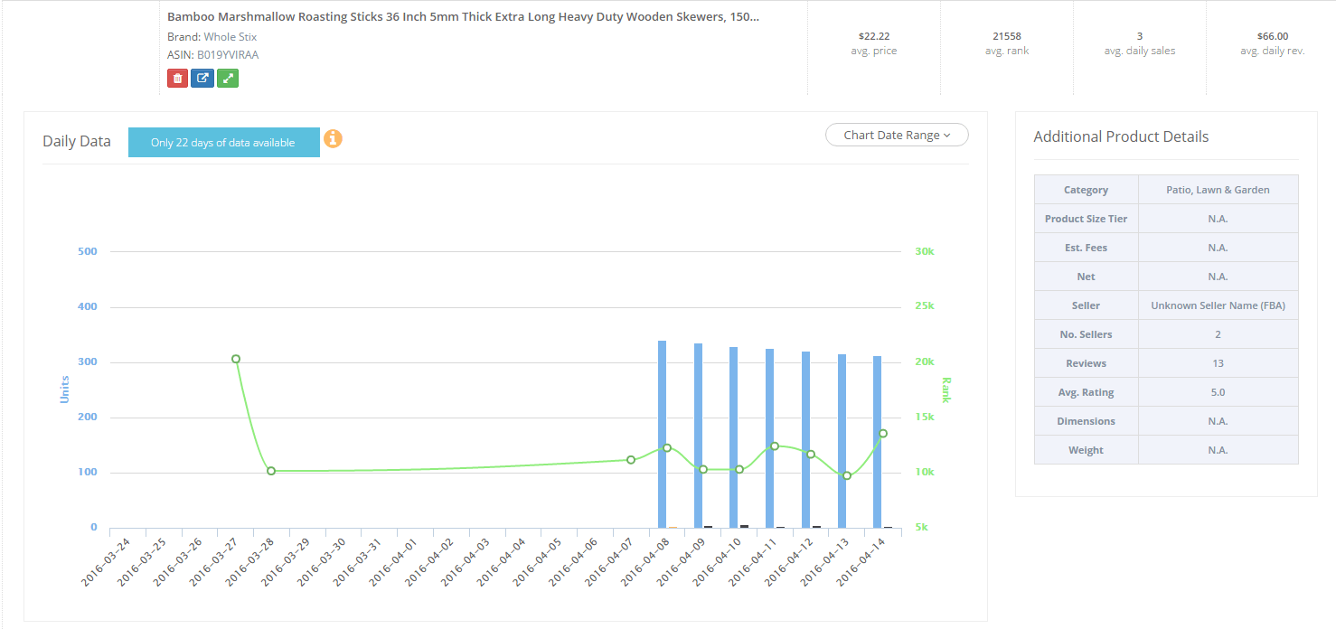Click the Bamboo Marshmallow Roasting Sticks product title
The width and height of the screenshot is (1336, 629).
[463, 17]
